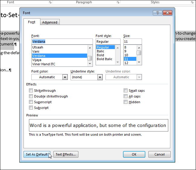Open the Text Effects dialog

pos(66,154)
